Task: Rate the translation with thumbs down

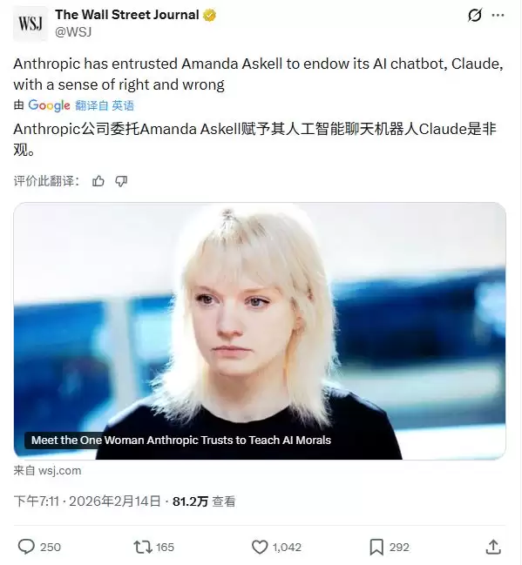Action: [x=121, y=181]
